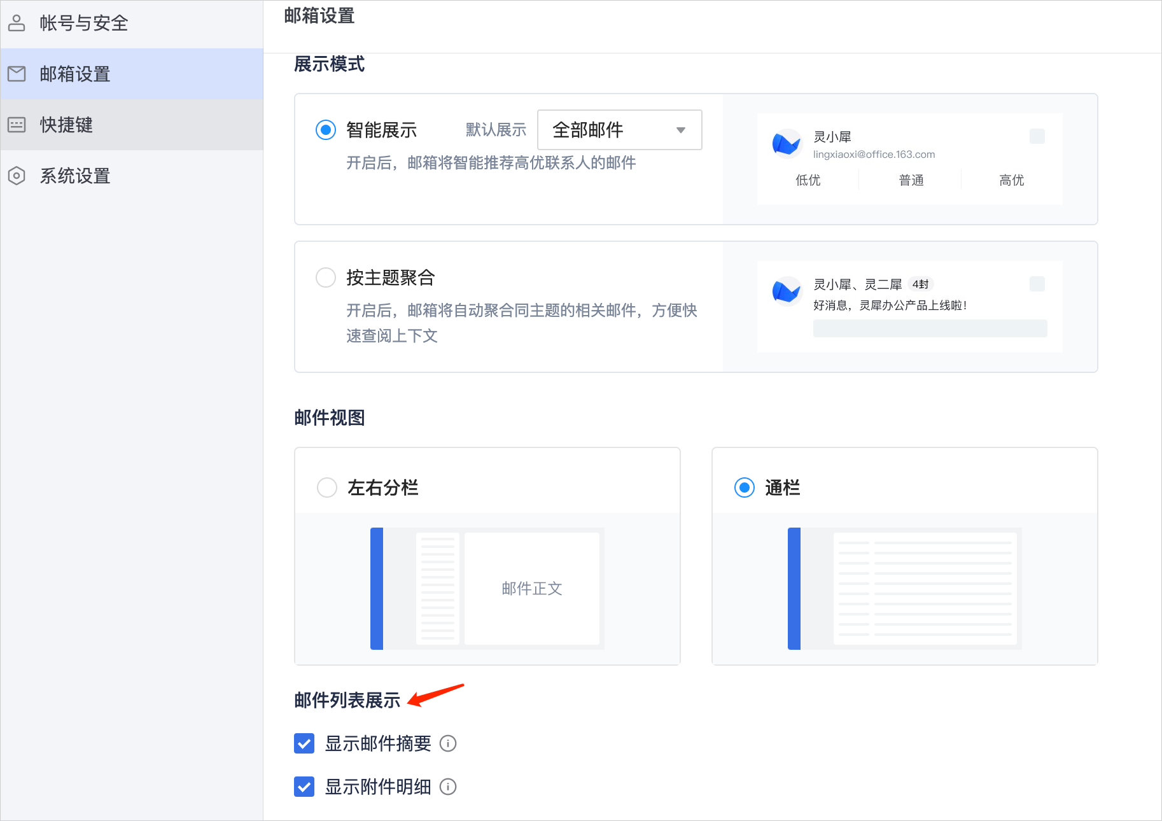Click the 邮箱设置 page title at top

(319, 16)
